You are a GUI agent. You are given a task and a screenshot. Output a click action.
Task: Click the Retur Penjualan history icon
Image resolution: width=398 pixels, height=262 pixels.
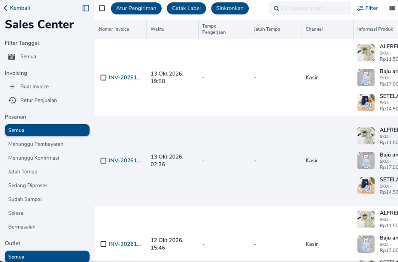(x=12, y=100)
